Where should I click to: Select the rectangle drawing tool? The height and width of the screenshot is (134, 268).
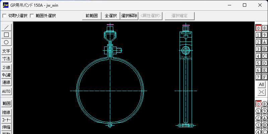tap(6, 35)
